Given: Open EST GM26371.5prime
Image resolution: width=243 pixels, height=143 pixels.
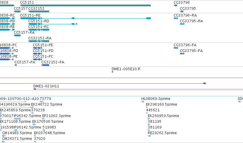Looking at the screenshot, I should click(x=17, y=139).
